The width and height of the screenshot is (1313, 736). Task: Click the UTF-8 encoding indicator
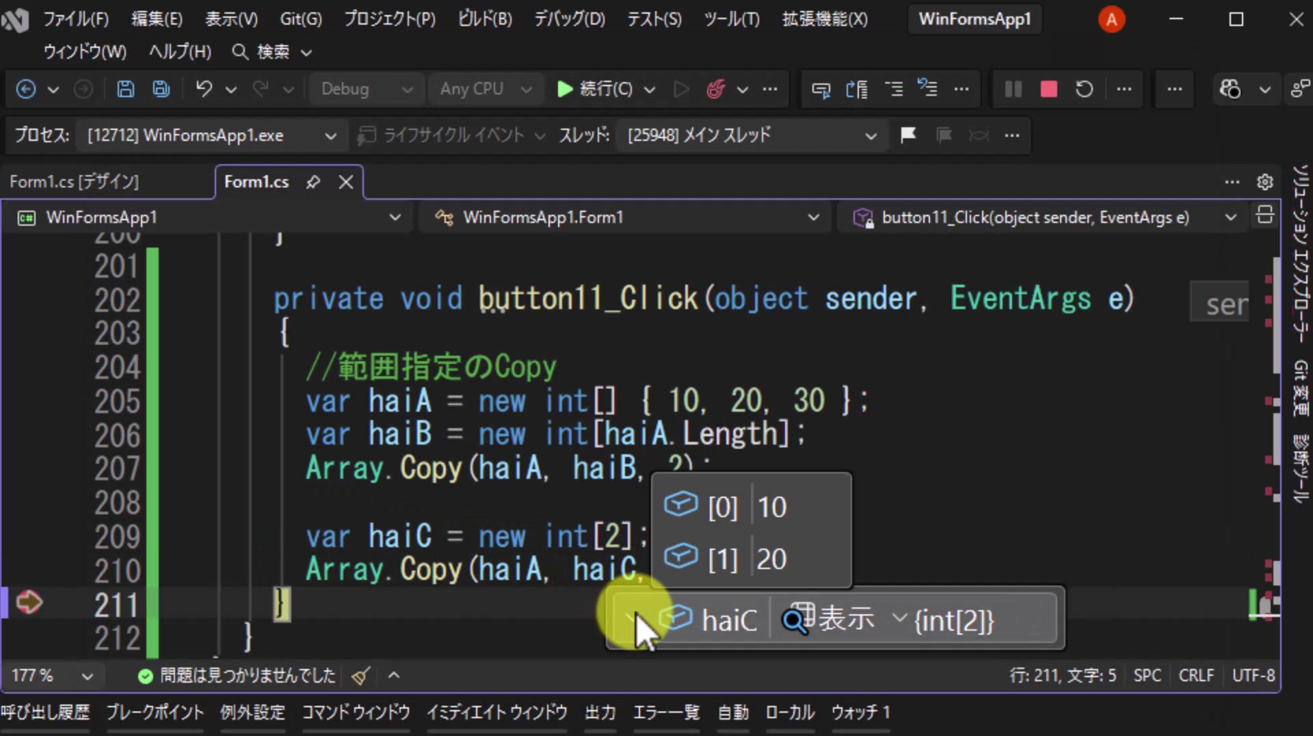click(1253, 676)
